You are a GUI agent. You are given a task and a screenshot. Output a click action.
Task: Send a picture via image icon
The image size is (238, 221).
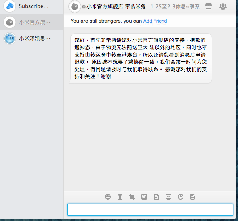[x=144, y=197]
